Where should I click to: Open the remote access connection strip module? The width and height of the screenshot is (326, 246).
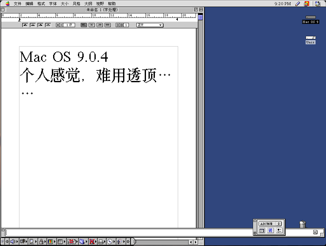point(72,242)
